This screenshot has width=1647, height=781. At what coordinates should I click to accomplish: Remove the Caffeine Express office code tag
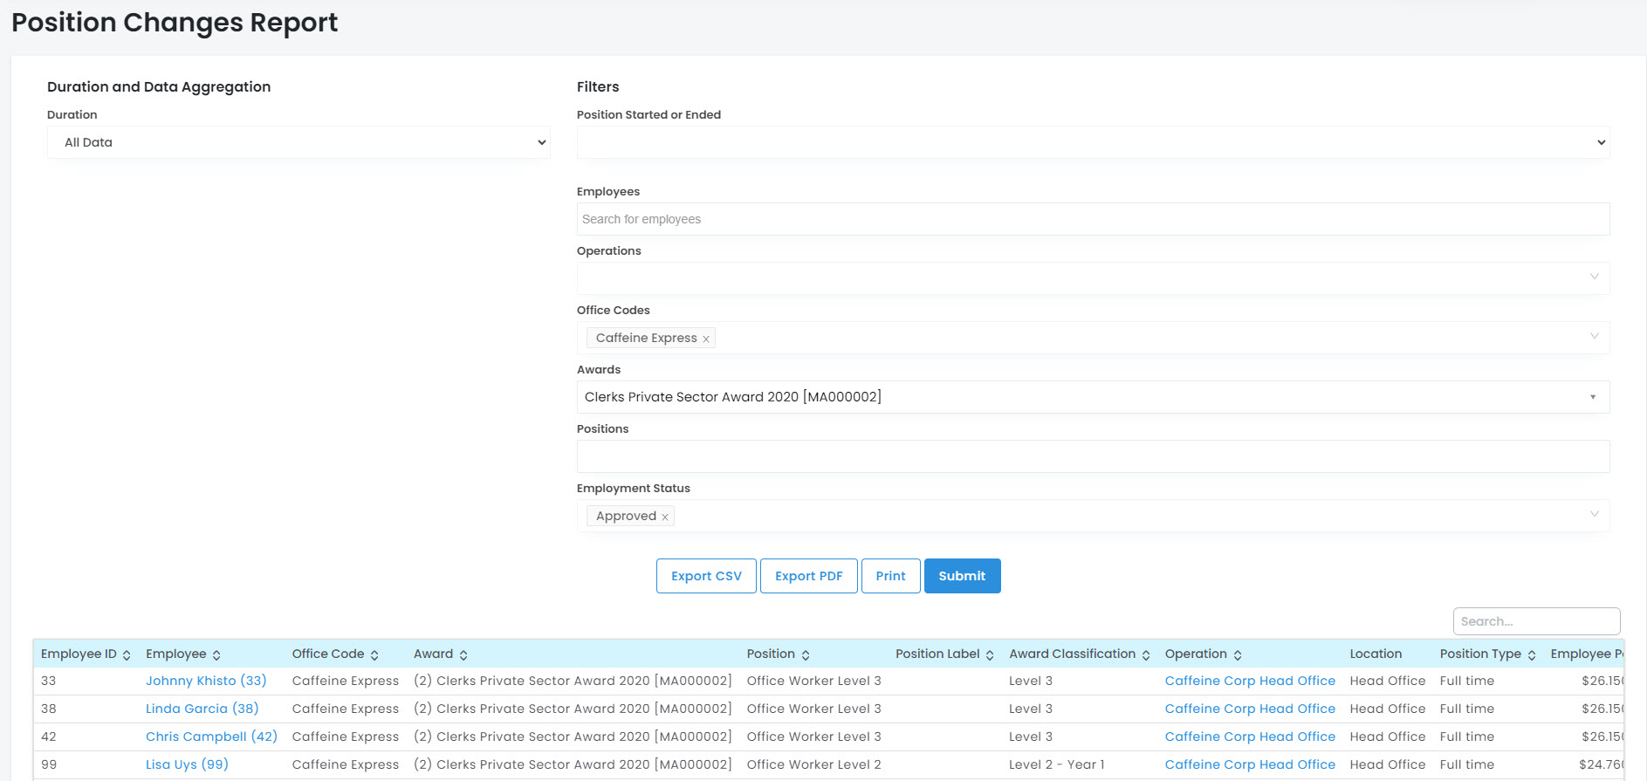(706, 339)
